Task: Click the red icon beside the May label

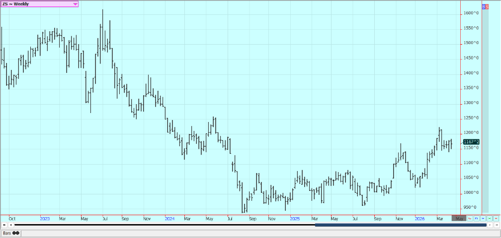Action: (470, 218)
